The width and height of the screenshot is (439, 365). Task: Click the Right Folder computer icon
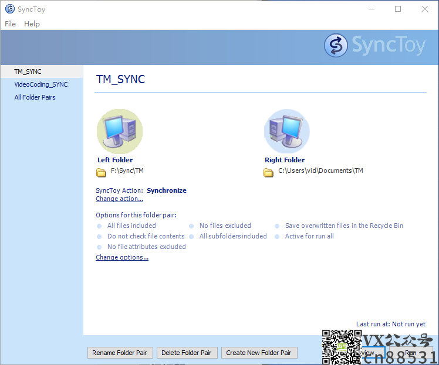pyautogui.click(x=286, y=131)
